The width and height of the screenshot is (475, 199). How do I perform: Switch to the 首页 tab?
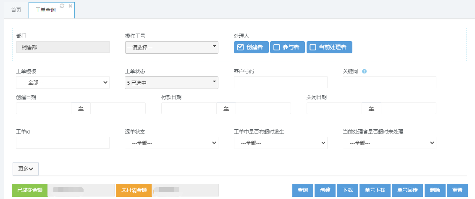[16, 10]
